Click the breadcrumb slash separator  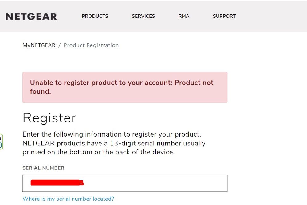pyautogui.click(x=60, y=45)
